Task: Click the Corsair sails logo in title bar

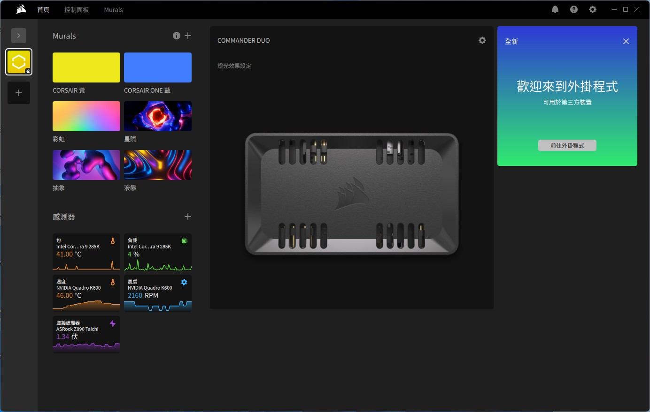Action: (21, 9)
